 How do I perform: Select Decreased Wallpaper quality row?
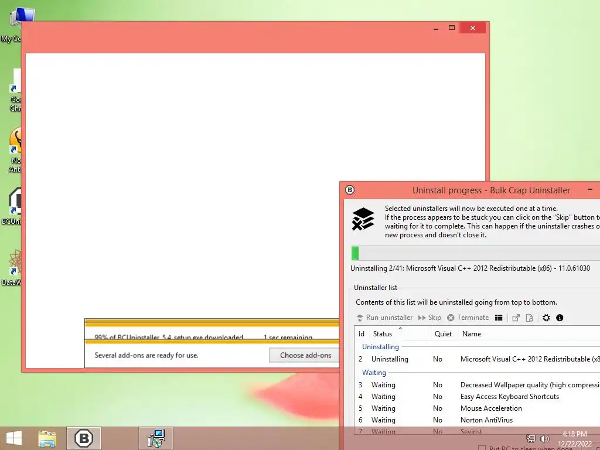[478, 384]
